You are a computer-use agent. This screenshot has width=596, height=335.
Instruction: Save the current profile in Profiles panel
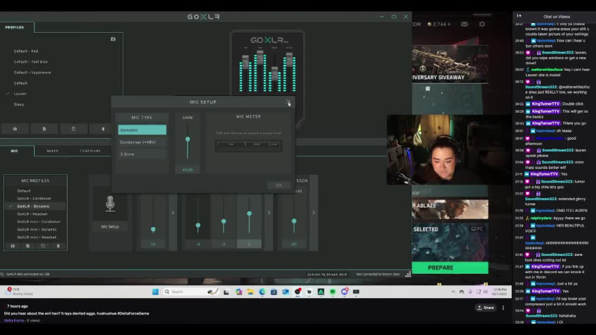tap(15, 129)
